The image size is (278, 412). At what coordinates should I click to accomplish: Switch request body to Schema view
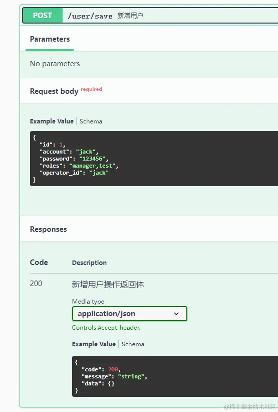91,121
